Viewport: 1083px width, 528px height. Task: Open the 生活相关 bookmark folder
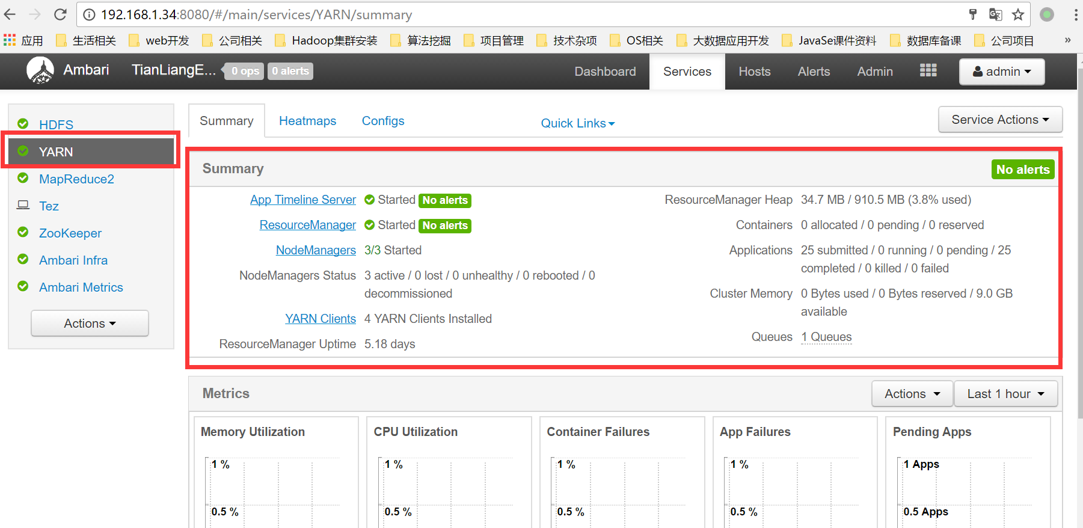(85, 40)
